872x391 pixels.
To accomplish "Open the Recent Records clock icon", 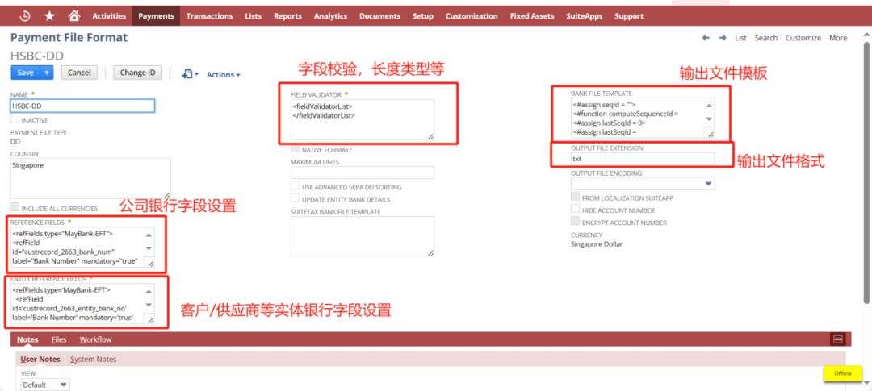I will click(x=24, y=16).
